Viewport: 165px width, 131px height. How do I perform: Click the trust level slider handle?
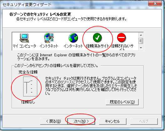pos(27,81)
